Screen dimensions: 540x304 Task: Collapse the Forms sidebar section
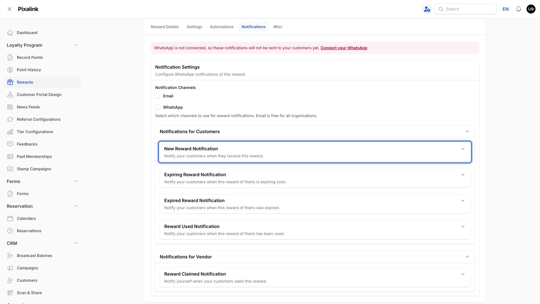tap(76, 181)
